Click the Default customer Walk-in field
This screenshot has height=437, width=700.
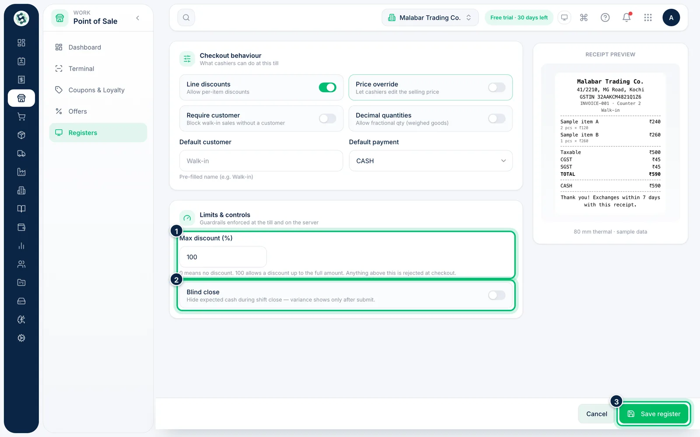point(261,161)
